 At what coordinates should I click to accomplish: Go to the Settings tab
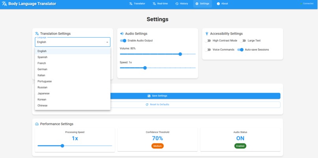(202, 4)
